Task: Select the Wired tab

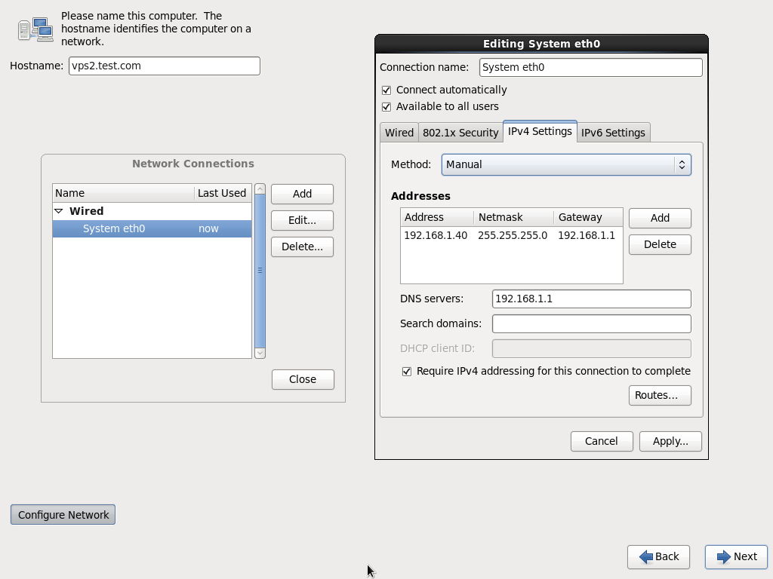Action: pyautogui.click(x=399, y=133)
